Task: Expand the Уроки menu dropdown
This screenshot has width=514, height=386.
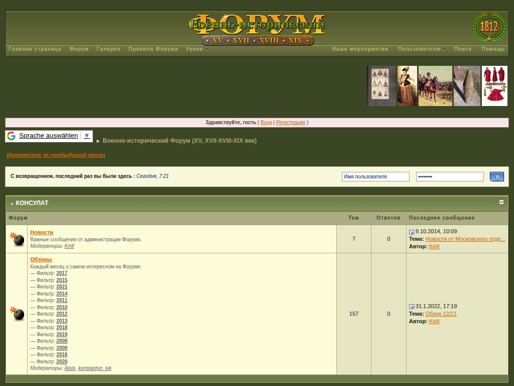Action: click(x=197, y=49)
